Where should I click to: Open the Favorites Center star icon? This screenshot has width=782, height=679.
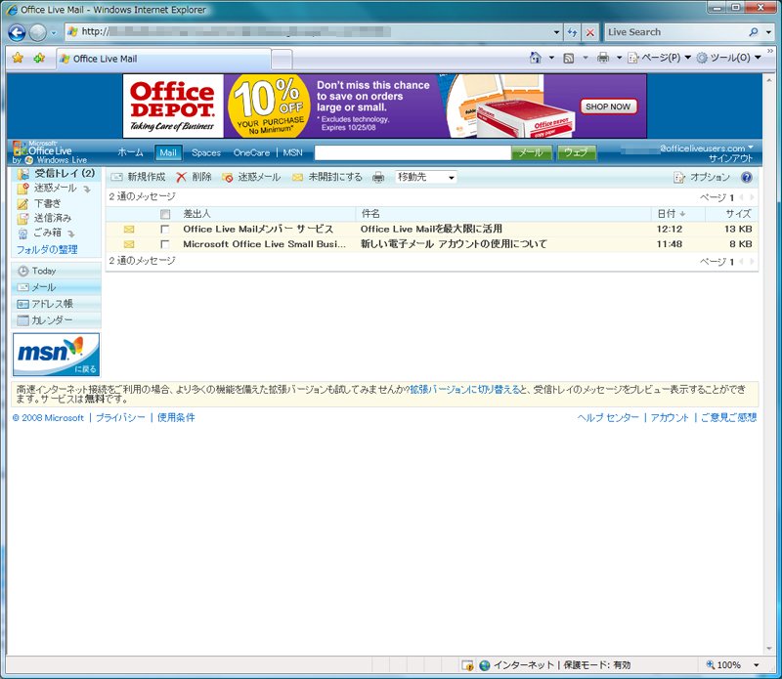18,58
